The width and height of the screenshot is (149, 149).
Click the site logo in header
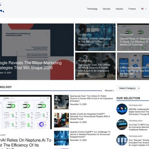2,7
